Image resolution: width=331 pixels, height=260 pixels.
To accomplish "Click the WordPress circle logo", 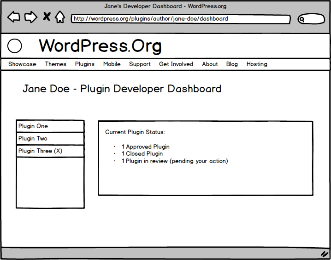I will [x=15, y=46].
